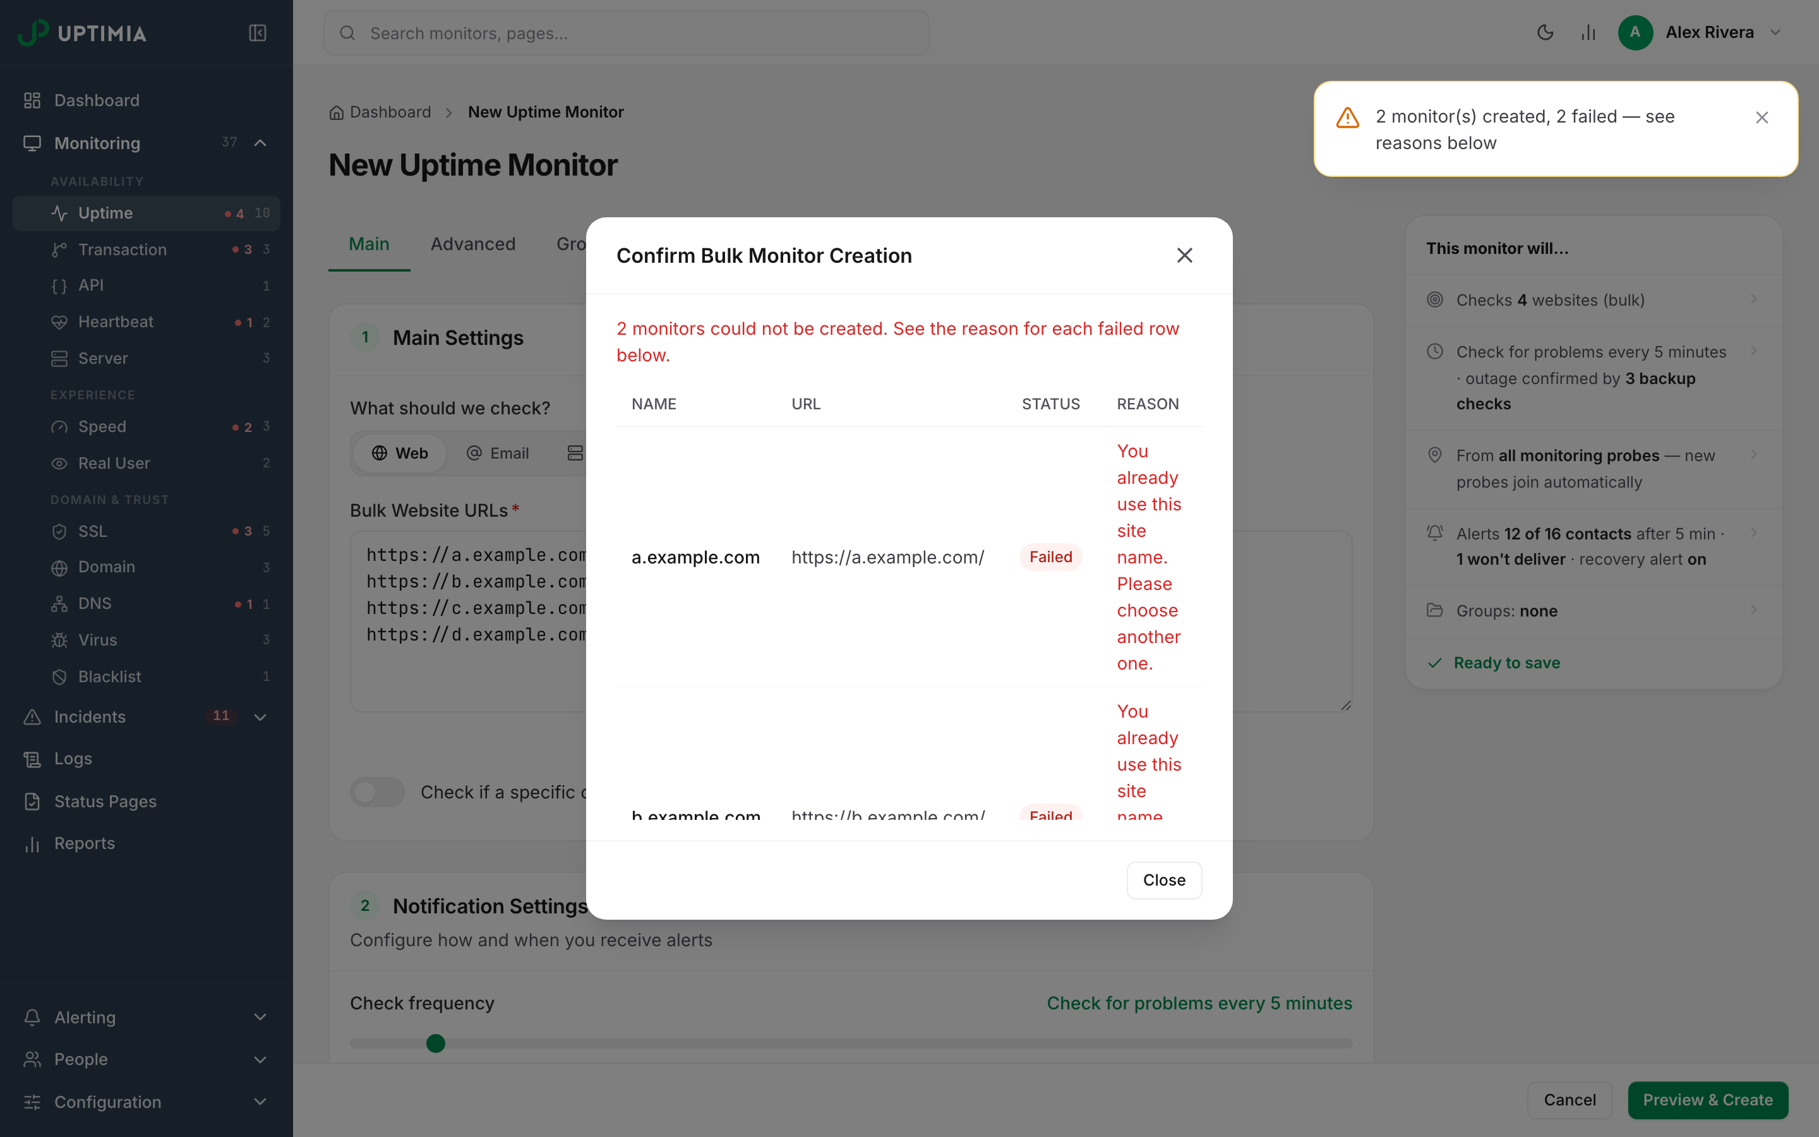Collapse the sidebar with the panel icon

point(258,32)
